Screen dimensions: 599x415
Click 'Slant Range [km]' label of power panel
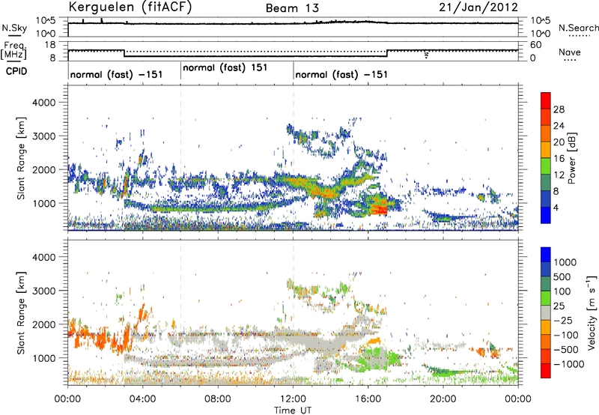tap(21, 158)
